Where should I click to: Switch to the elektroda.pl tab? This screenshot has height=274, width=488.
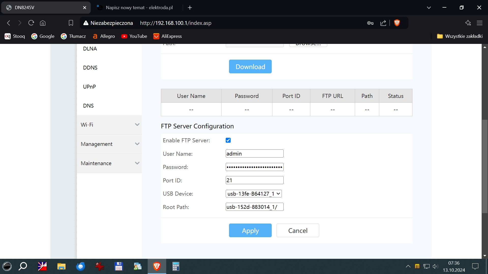140,7
